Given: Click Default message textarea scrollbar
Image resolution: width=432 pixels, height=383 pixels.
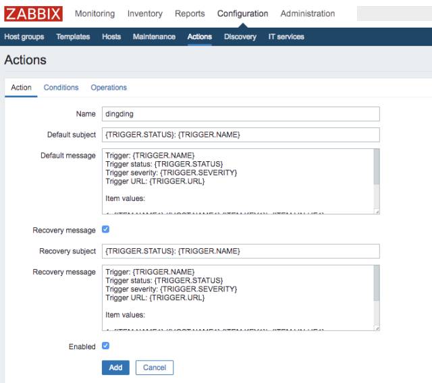Looking at the screenshot, I should (x=377, y=167).
